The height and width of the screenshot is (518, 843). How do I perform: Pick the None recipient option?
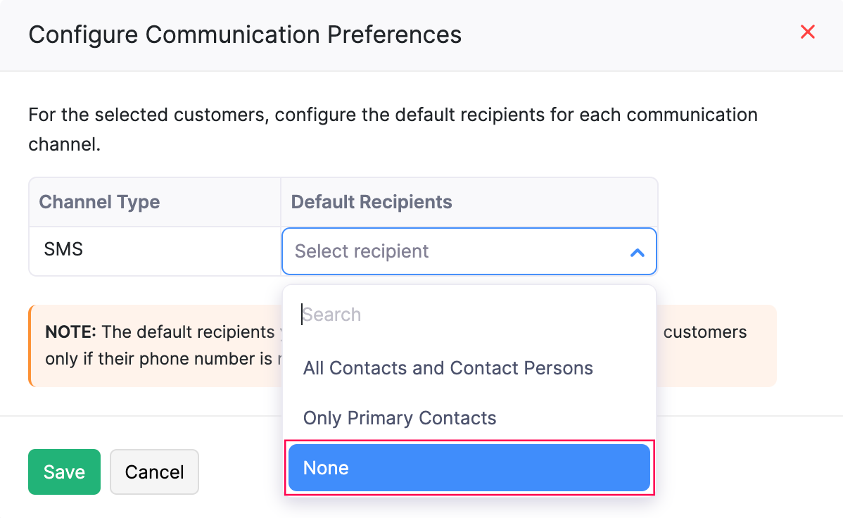(469, 468)
